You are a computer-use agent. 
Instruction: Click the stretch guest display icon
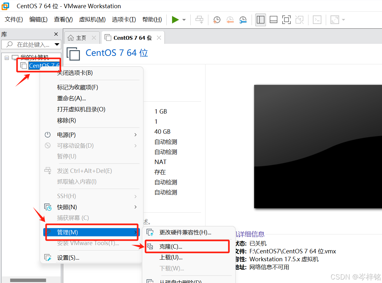pyautogui.click(x=334, y=20)
